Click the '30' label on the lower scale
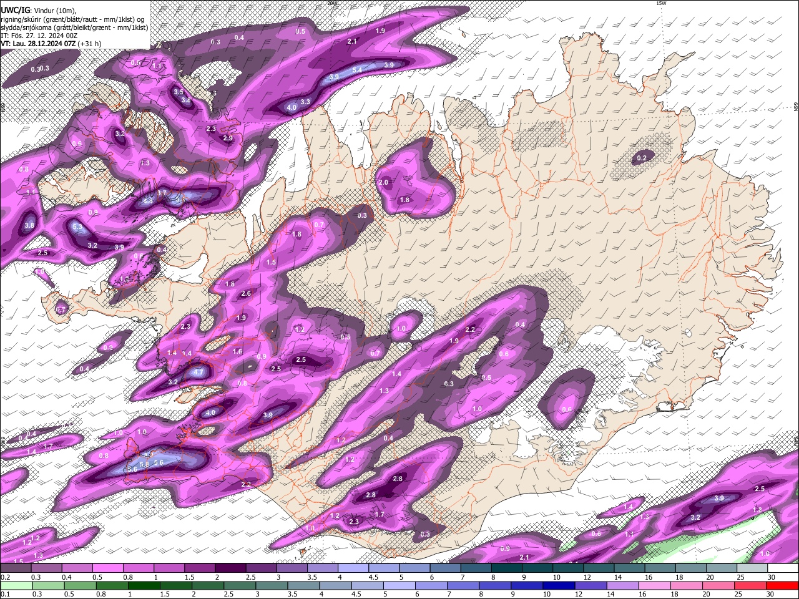Viewport: 799px width, 599px height. [x=772, y=594]
